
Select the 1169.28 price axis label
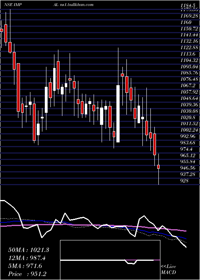coord(189,16)
